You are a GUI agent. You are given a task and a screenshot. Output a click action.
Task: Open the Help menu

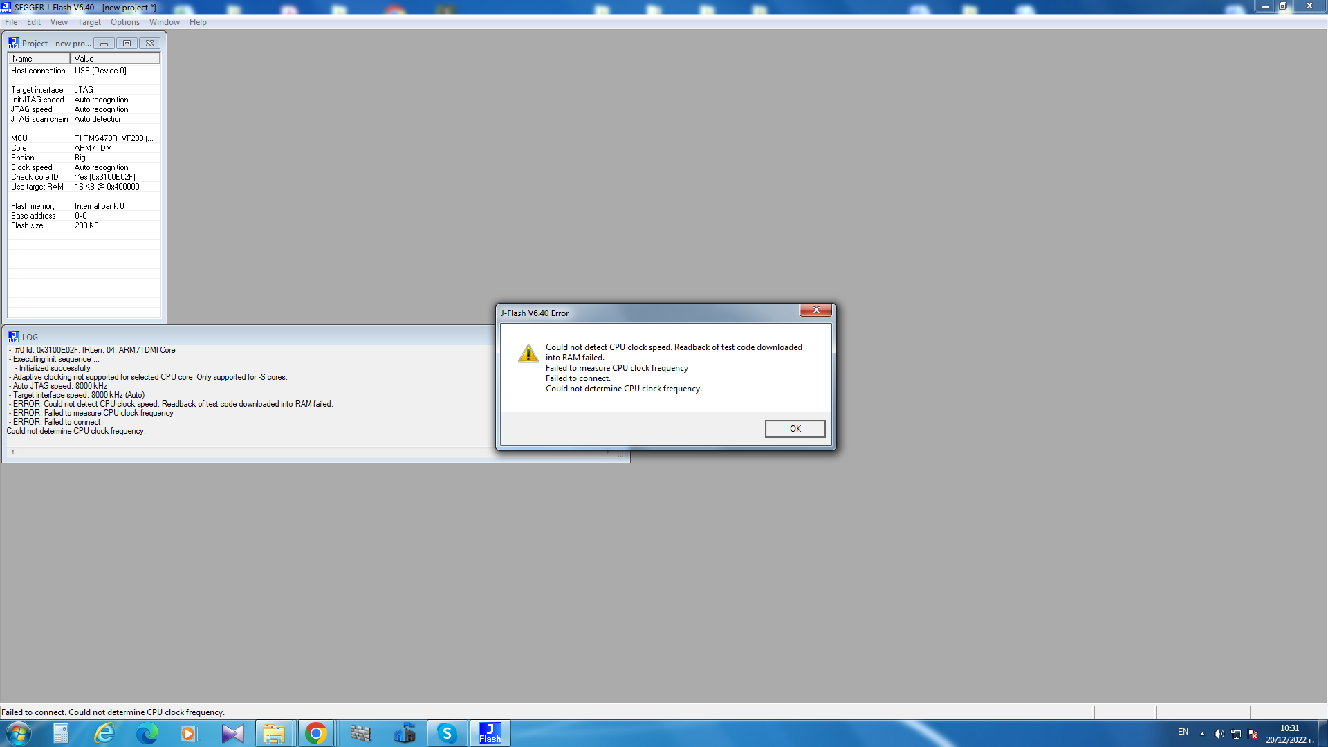(198, 22)
